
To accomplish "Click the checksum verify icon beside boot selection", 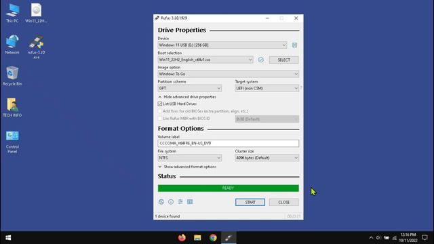I will pyautogui.click(x=260, y=60).
